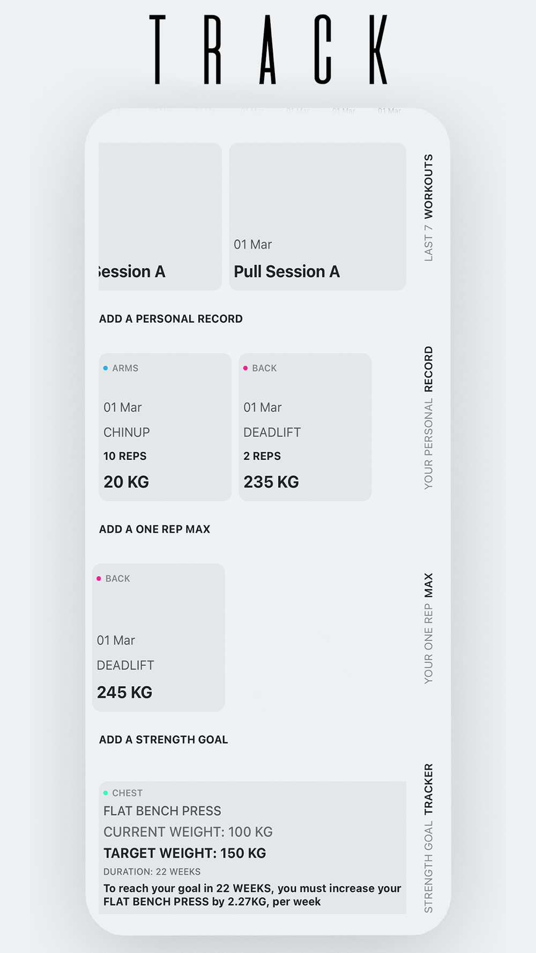Image resolution: width=536 pixels, height=953 pixels.
Task: Click the TARGET WEIGHT: 150 KG text
Action: pos(185,853)
